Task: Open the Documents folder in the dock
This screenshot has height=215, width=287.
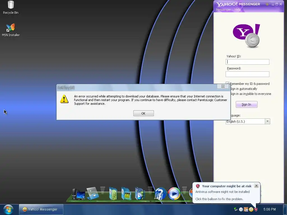Action: [113, 194]
